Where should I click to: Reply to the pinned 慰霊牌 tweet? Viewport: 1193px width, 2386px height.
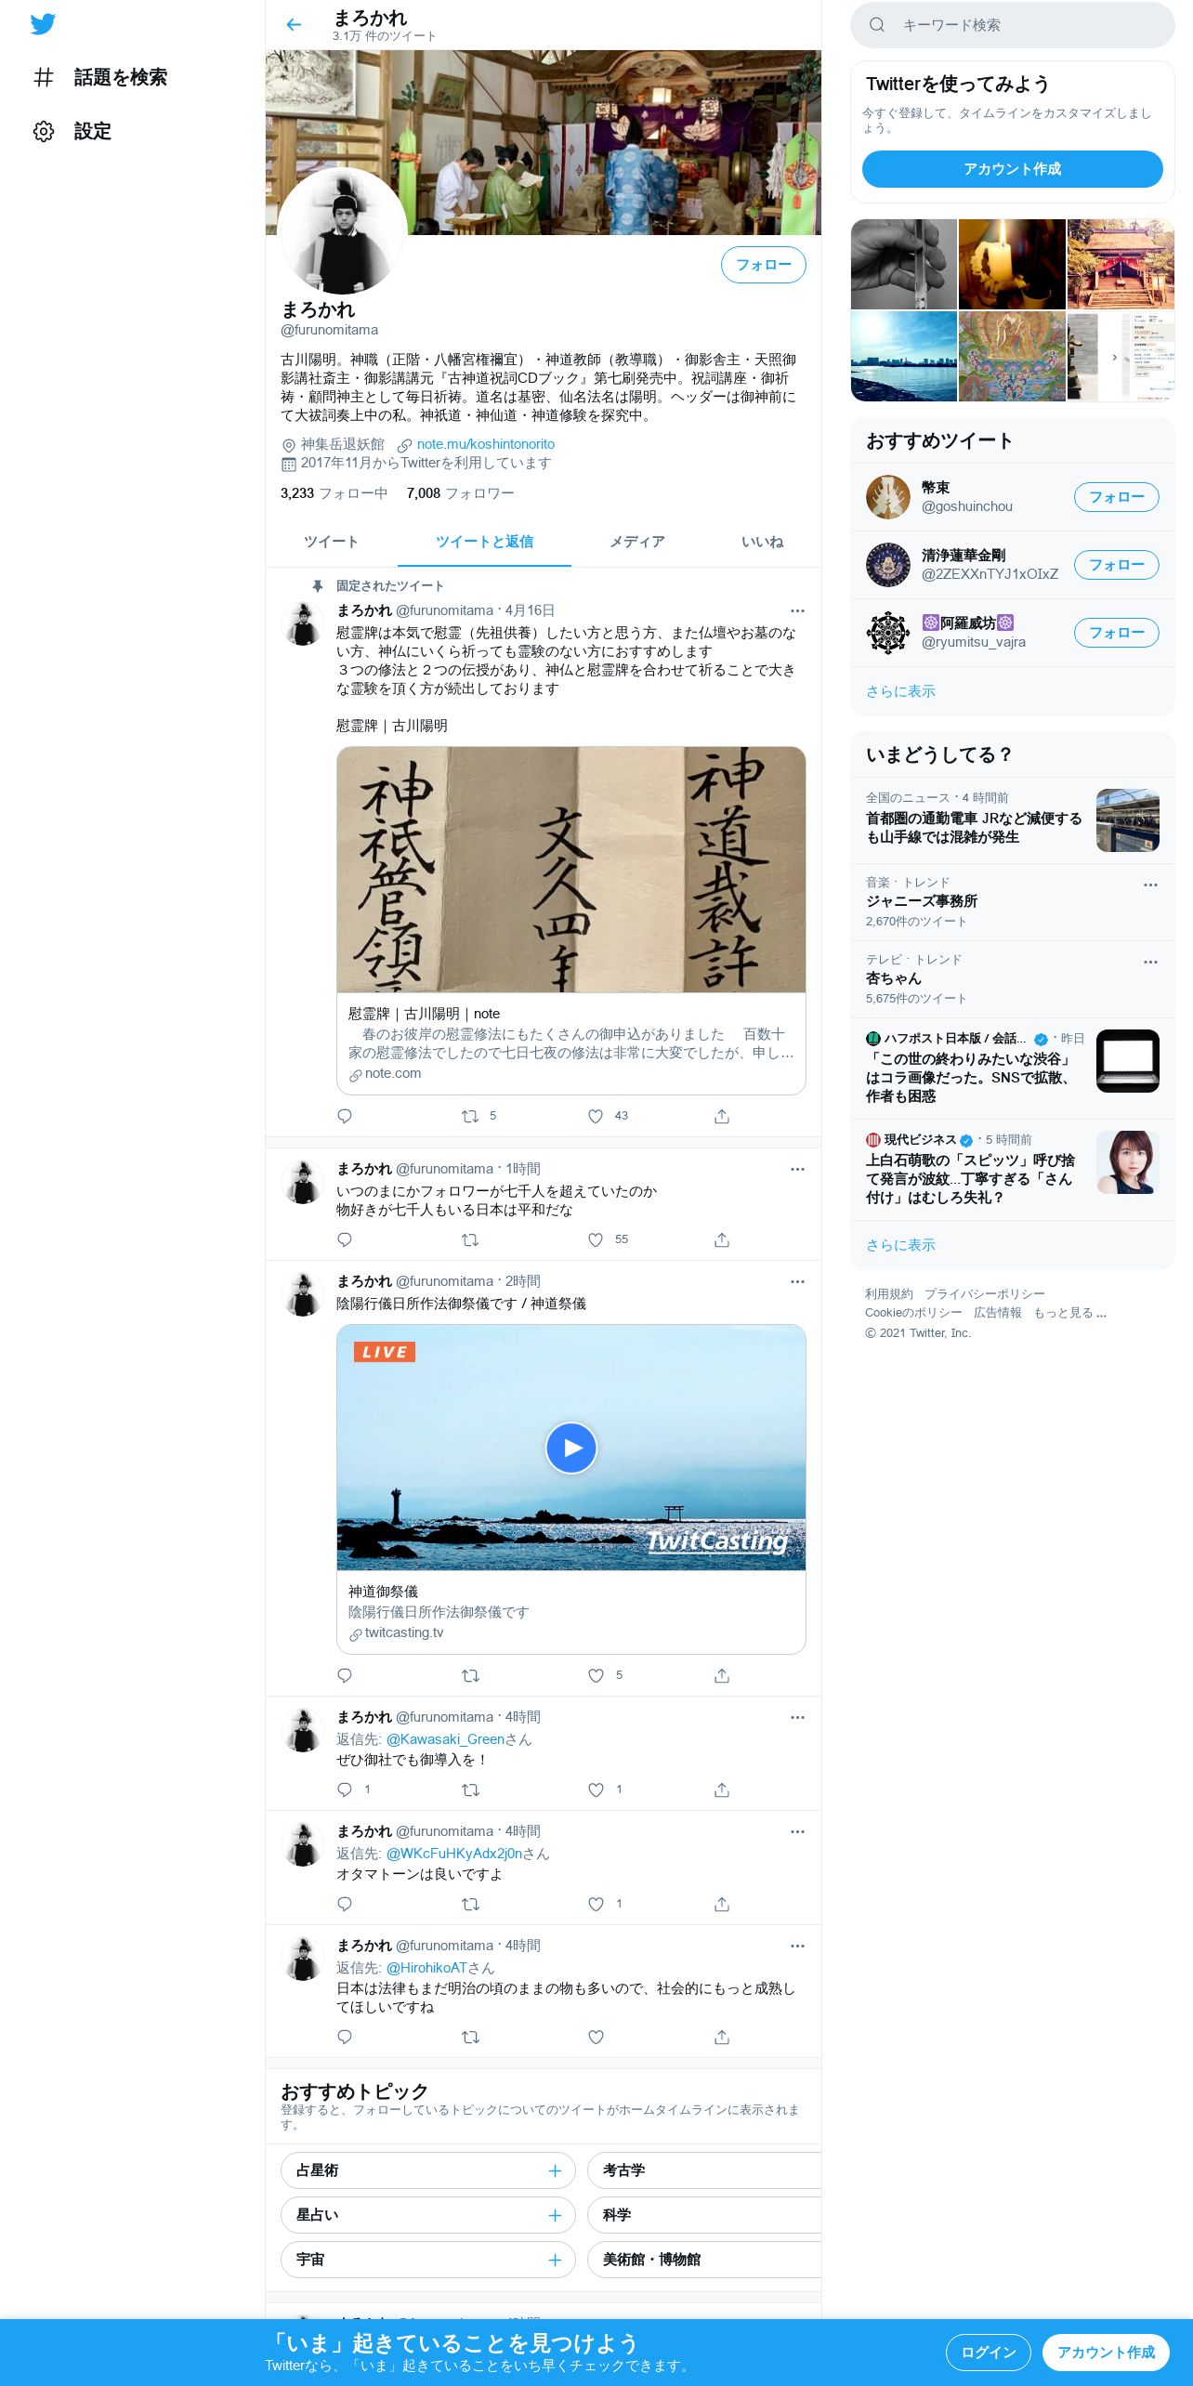[x=345, y=1116]
